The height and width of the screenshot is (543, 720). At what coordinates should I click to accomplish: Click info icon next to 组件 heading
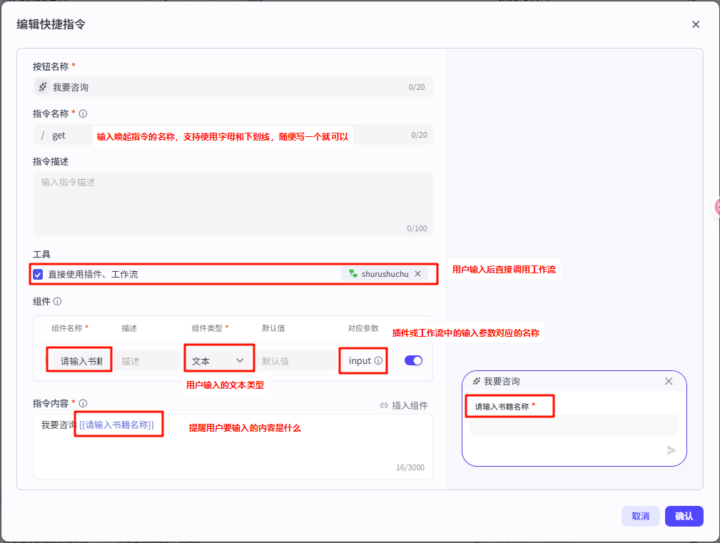57,302
